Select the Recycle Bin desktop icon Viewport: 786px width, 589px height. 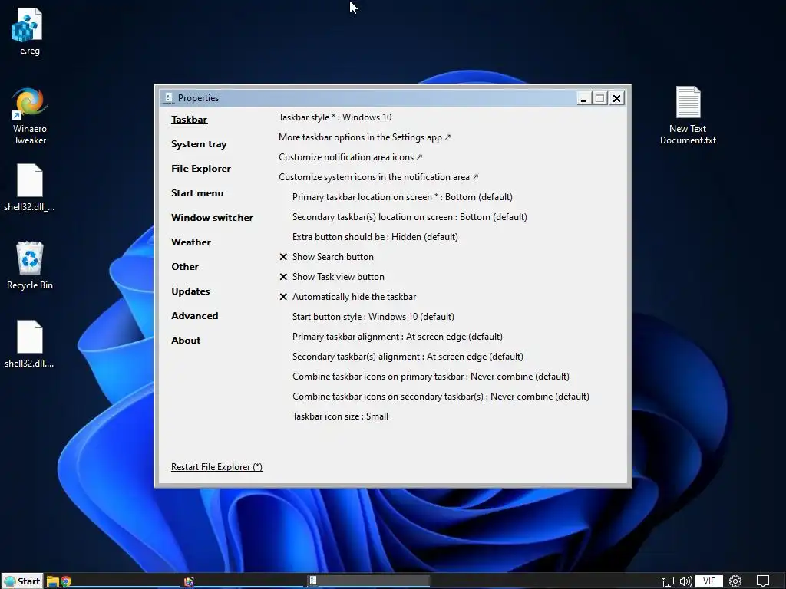click(x=30, y=265)
